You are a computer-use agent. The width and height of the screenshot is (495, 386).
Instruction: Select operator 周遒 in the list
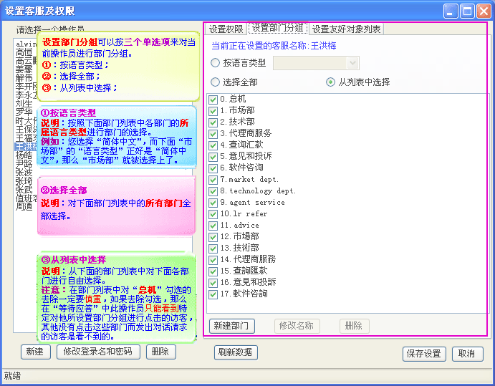[24, 207]
